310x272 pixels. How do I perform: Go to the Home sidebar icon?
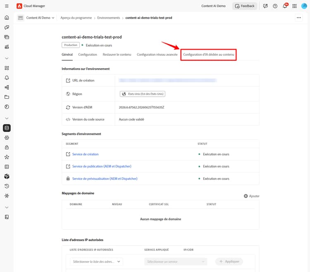(x=7, y=18)
